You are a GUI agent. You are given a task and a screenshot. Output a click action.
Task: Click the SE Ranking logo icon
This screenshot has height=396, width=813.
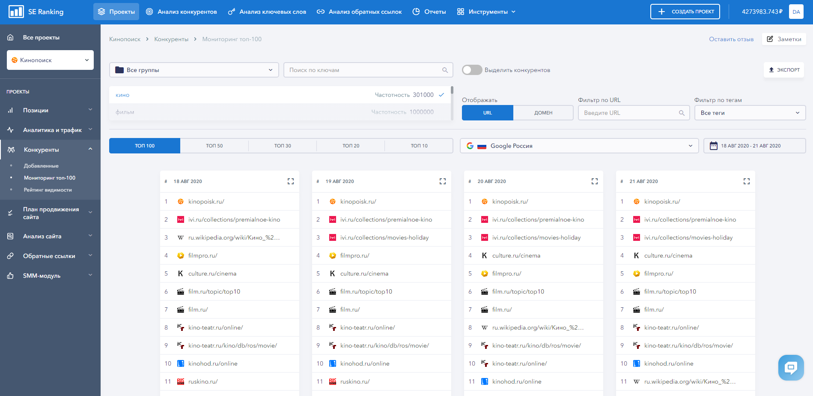tap(16, 12)
